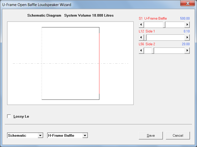Decrease L56 Side 2 with left arrow
This screenshot has height=147, width=197.
141,51
